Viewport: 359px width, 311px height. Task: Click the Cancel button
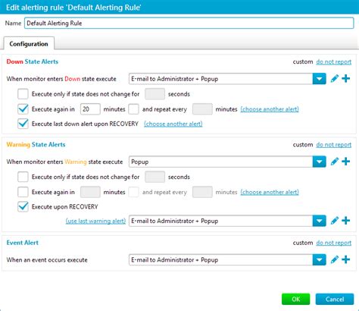point(335,299)
